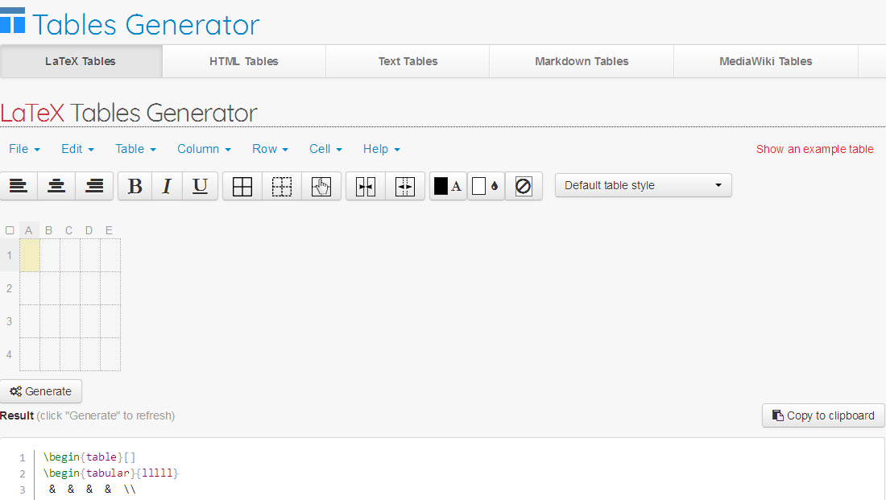Viewport: 886px width, 500px height.
Task: Remove all borders icon
Action: pos(281,186)
